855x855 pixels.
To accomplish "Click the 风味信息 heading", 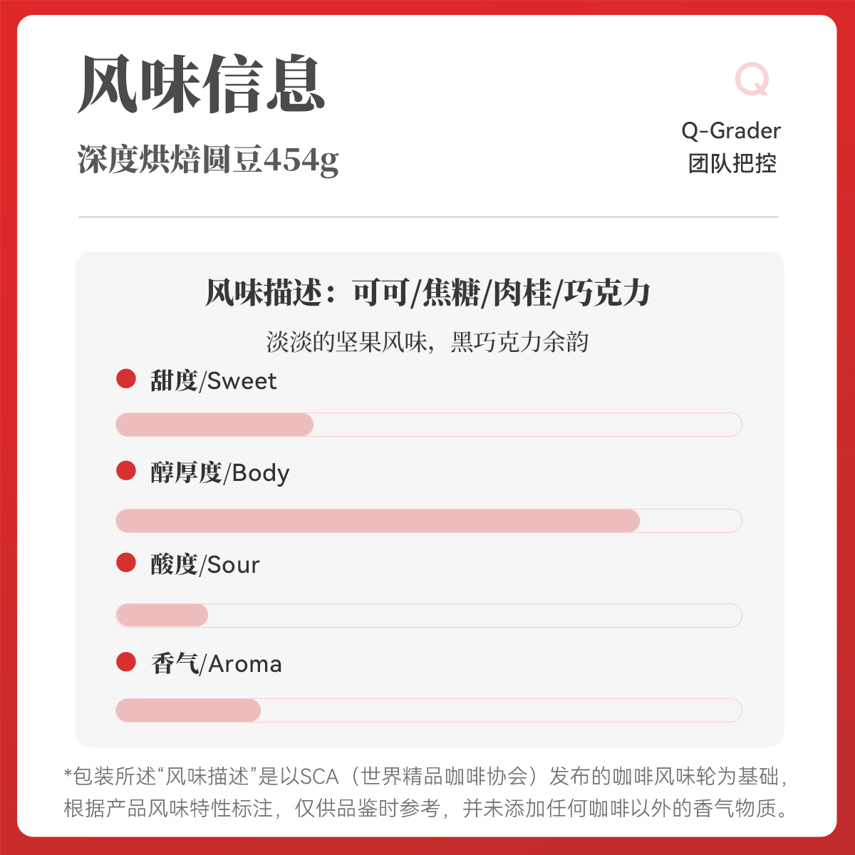I will point(202,84).
